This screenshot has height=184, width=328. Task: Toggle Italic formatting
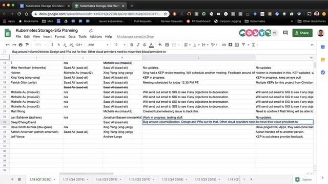click(138, 44)
